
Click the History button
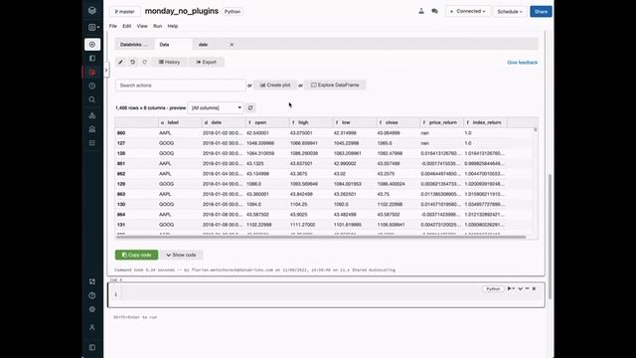169,62
